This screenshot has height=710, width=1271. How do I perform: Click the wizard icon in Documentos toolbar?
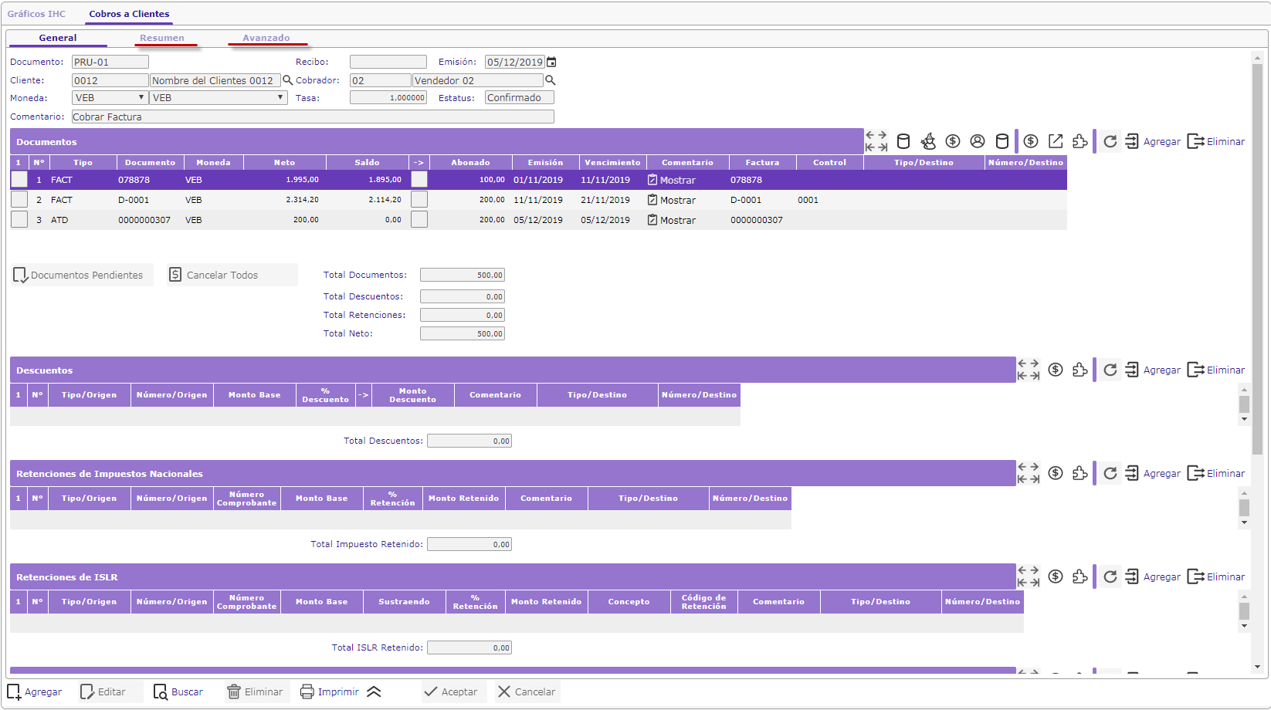928,141
